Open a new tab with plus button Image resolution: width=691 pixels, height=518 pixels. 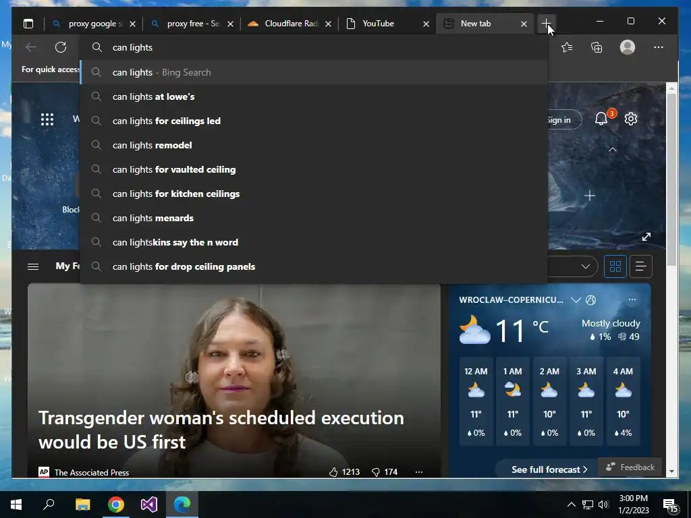[547, 24]
